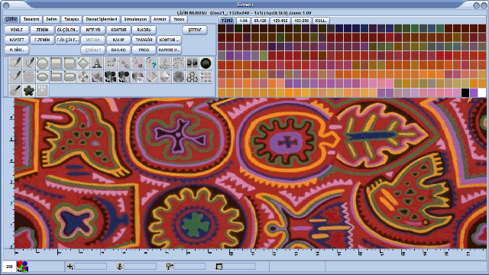Select the filled circle drawing tool
489x275 pixels.
(43, 63)
